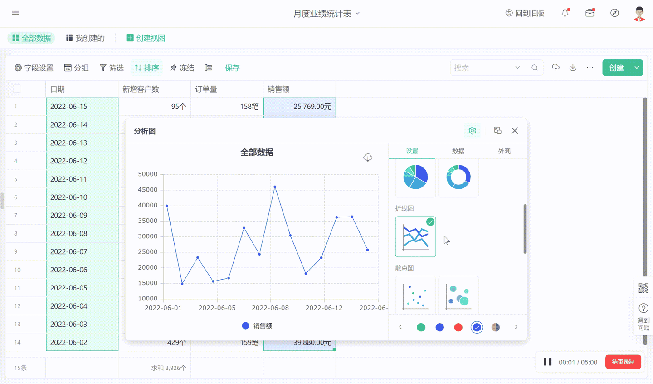This screenshot has width=653, height=384.
Task: Select the line chart type
Action: 415,236
